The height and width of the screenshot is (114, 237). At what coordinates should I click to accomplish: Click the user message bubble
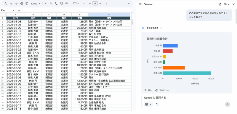click(x=209, y=15)
